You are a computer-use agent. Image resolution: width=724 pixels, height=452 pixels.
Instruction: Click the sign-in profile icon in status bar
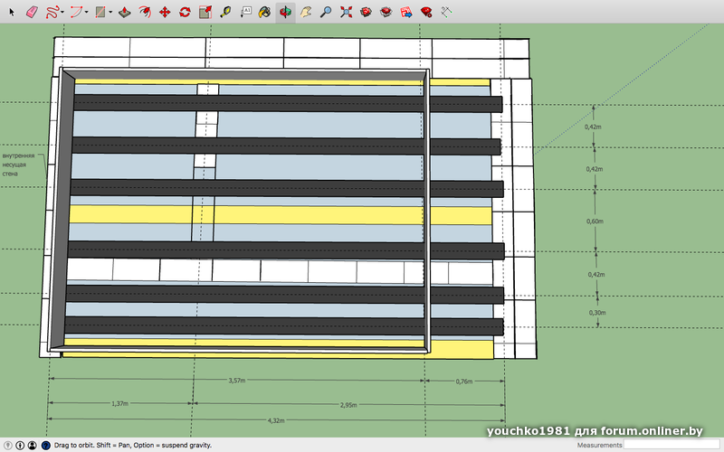pyautogui.click(x=33, y=446)
